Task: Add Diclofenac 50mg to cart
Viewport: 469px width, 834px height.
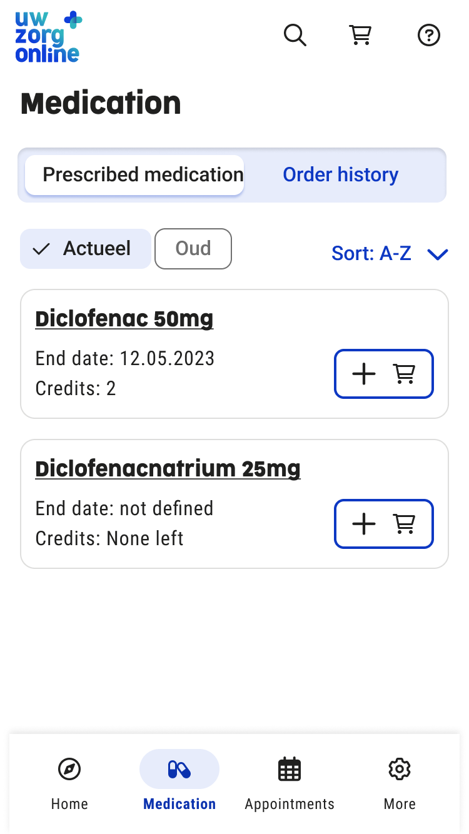Action: point(384,374)
